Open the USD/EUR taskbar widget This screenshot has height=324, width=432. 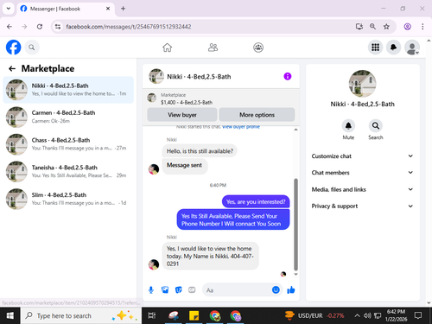[x=314, y=315]
